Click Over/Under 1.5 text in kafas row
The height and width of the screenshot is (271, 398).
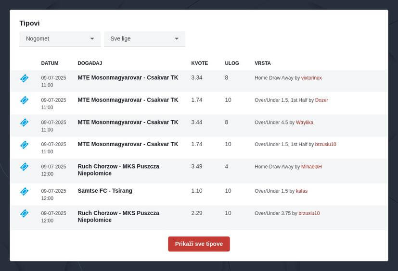click(271, 191)
